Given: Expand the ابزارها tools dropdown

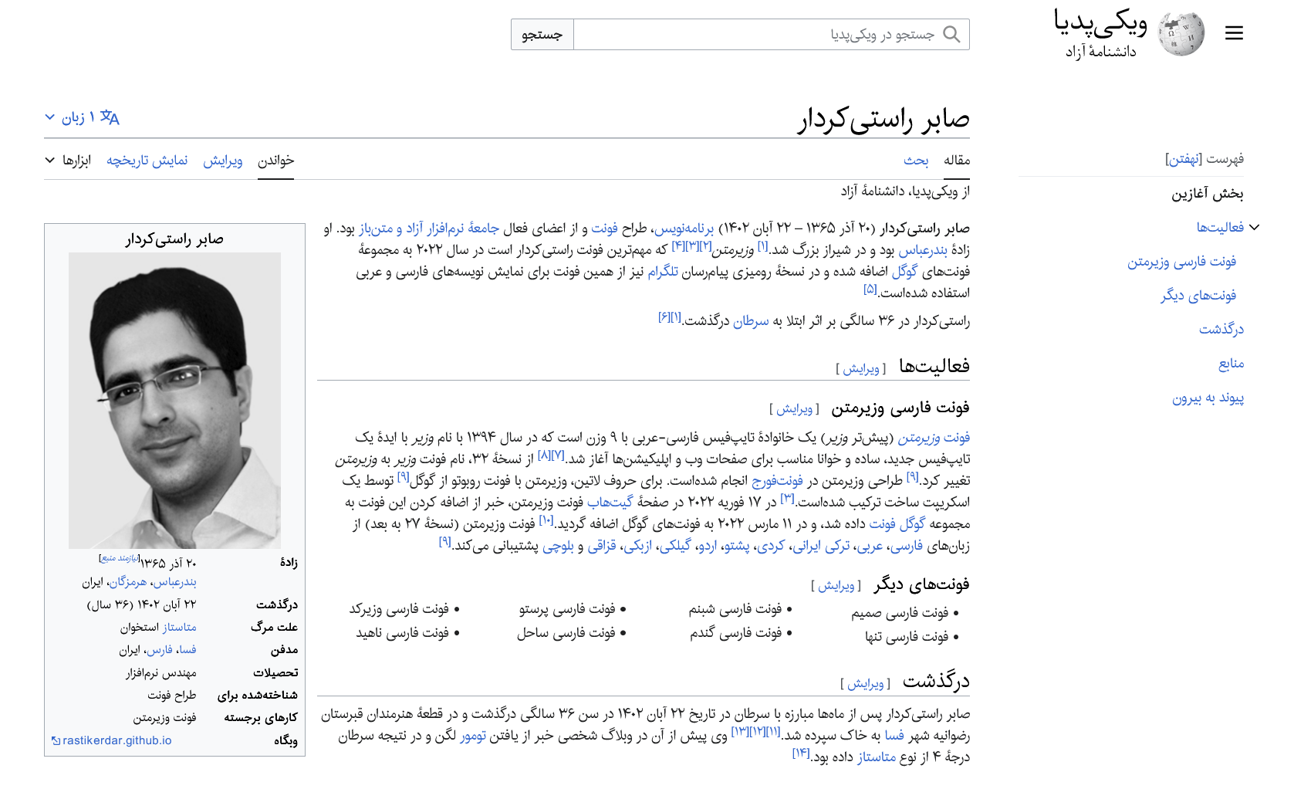Looking at the screenshot, I should coord(67,161).
